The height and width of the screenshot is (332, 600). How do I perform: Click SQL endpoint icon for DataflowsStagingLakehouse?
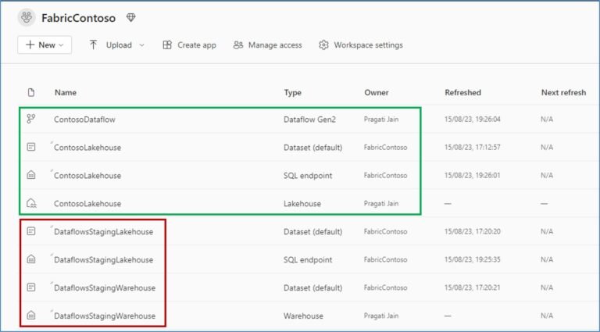click(x=31, y=259)
